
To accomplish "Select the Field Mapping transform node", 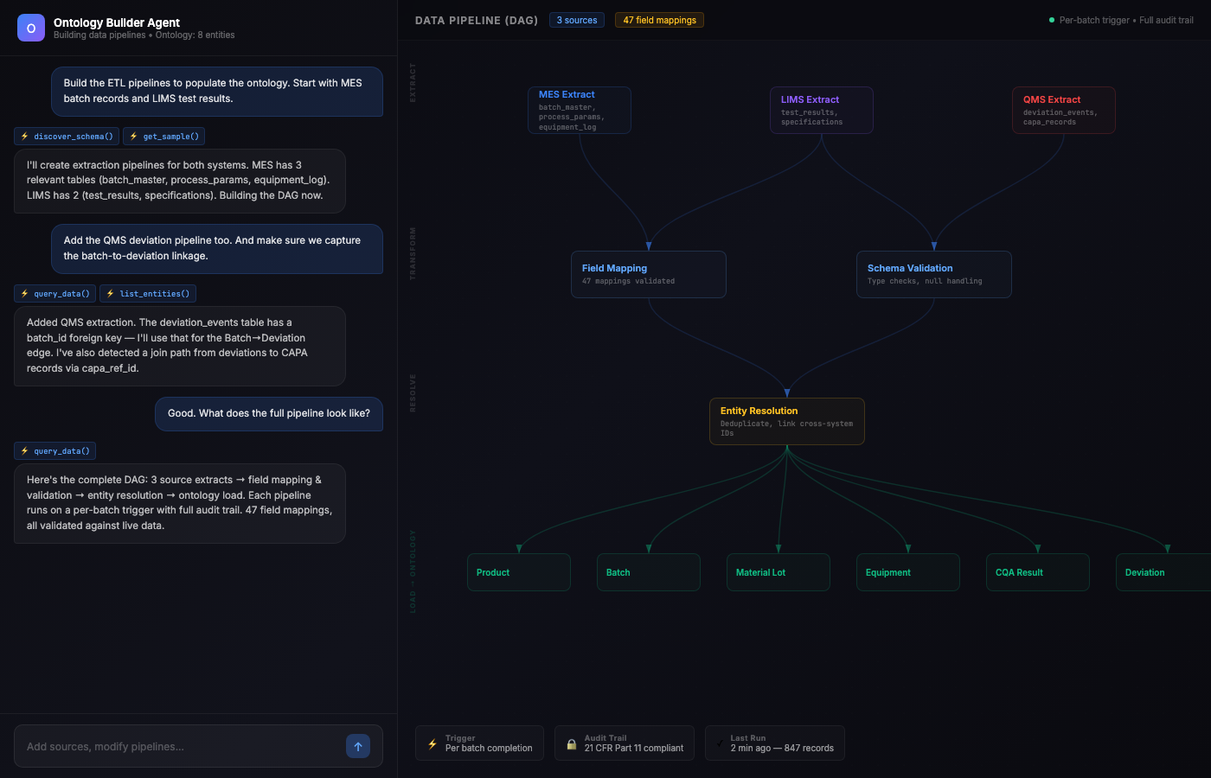I will pos(649,275).
